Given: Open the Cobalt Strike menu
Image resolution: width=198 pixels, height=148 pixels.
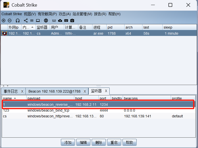Looking at the screenshot, I should pyautogui.click(x=12, y=14).
